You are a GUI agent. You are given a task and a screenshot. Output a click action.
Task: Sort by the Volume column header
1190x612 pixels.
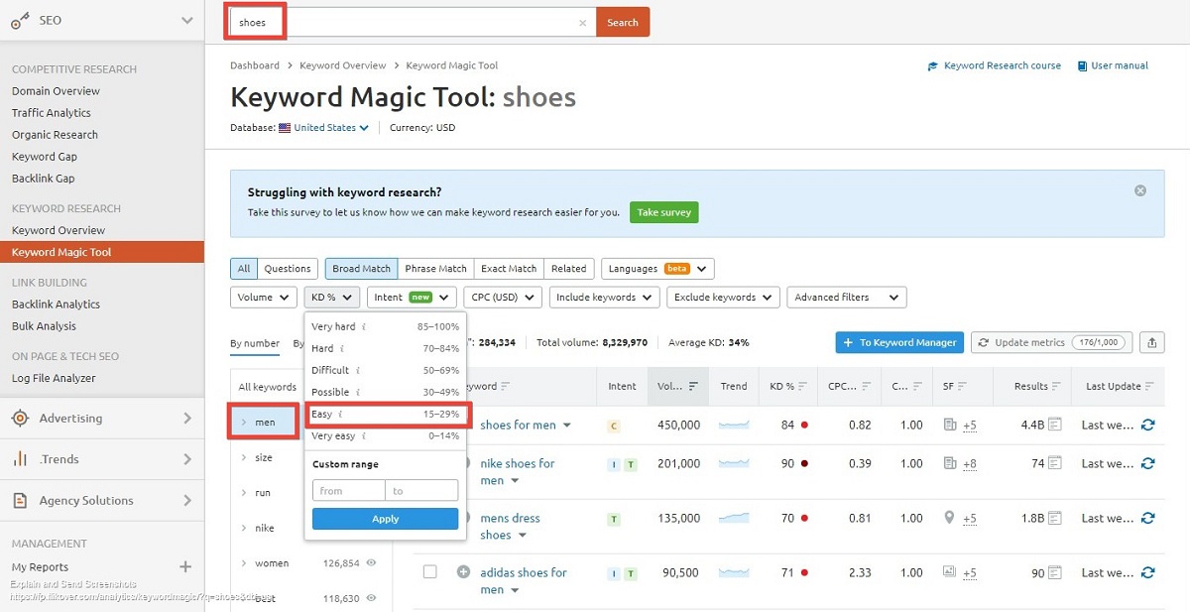[679, 387]
